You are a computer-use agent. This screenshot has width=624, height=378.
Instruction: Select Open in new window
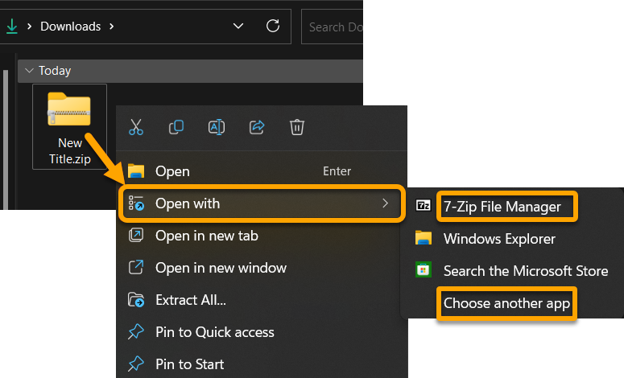coord(221,268)
